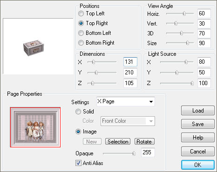
Task: Load a saved preset with Load
Action: coord(198,111)
